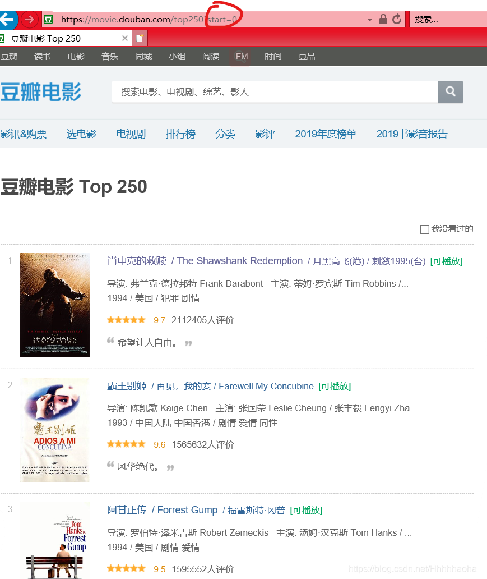Open 影评 link
The width and height of the screenshot is (487, 579).
tap(265, 134)
